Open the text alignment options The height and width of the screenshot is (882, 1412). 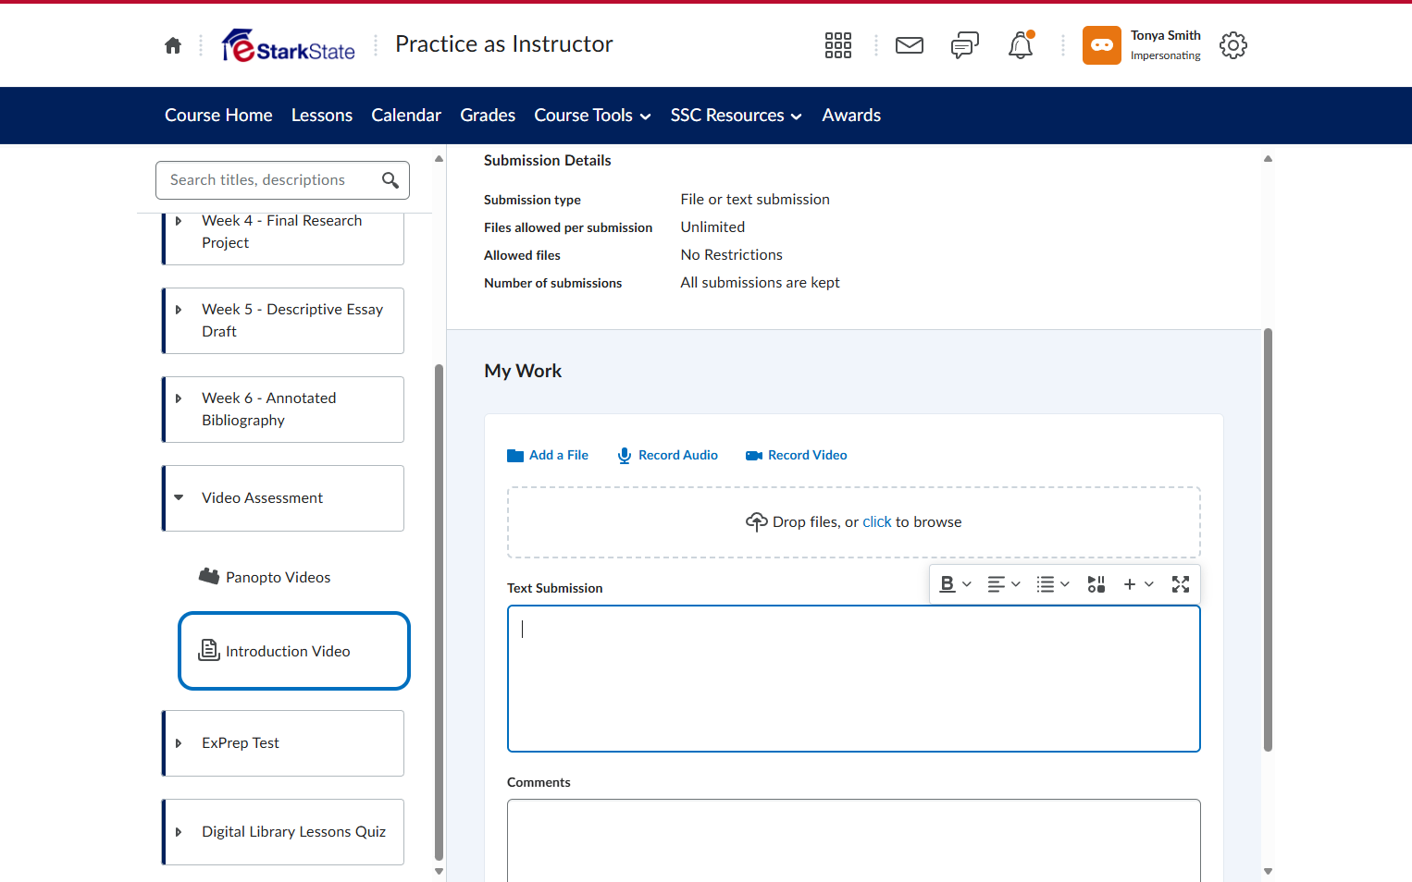pos(1004,584)
